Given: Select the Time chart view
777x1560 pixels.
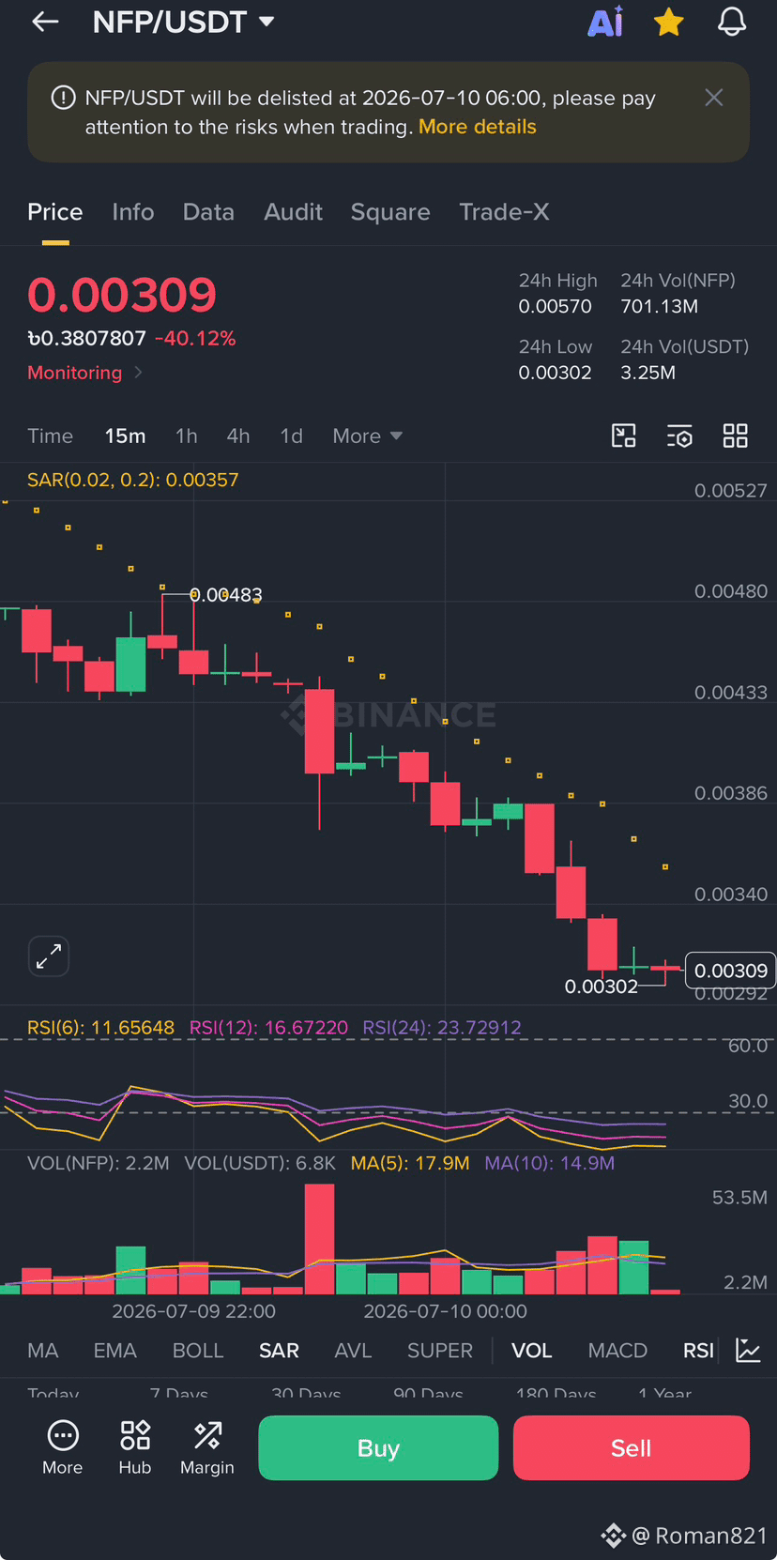Looking at the screenshot, I should click(x=50, y=436).
